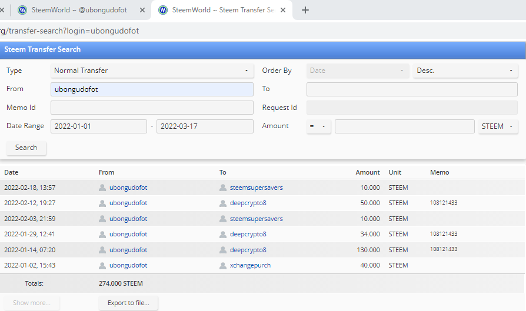Select date cell 2022-01-02, 15:43
This screenshot has width=526, height=311.
(x=30, y=265)
